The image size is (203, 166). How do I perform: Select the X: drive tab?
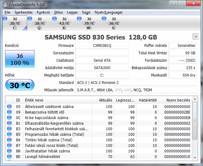click(x=64, y=23)
